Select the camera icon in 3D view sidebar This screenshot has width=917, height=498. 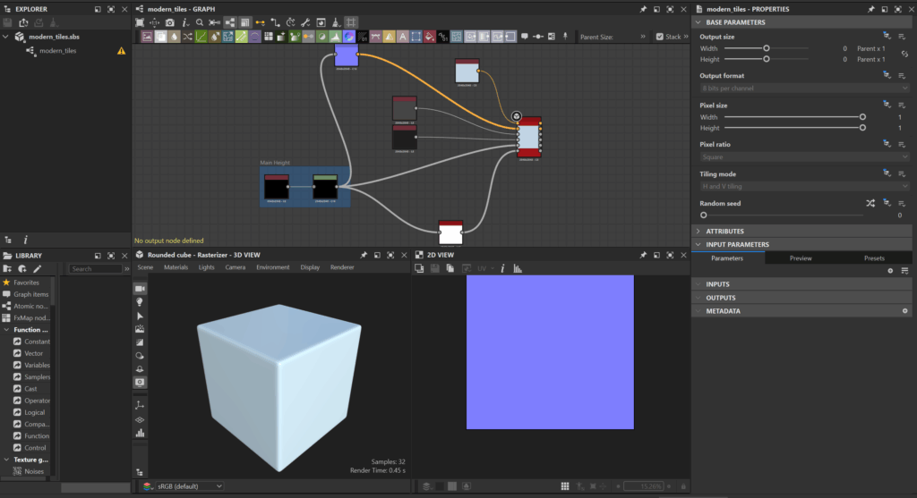coord(140,289)
